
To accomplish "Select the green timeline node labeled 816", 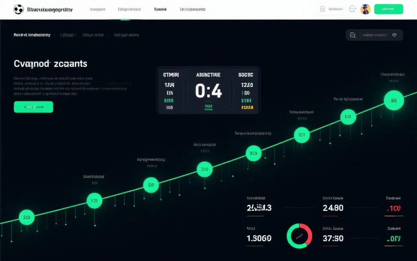I will pos(253,154).
